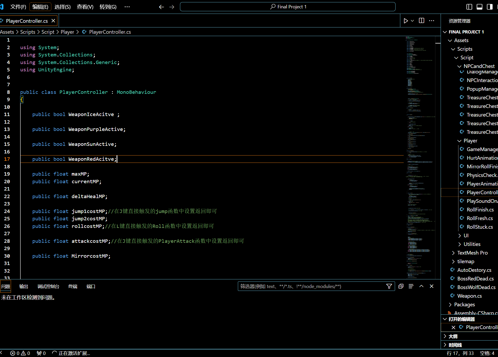This screenshot has height=357, width=498.
Task: Click the go back arrow
Action: click(161, 7)
